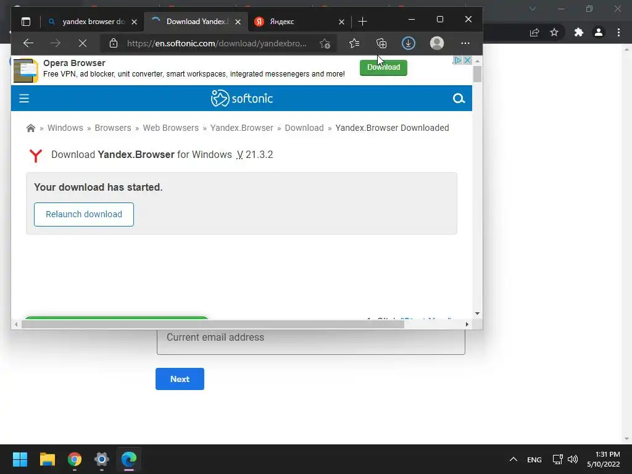Click ENG language indicator
Image resolution: width=632 pixels, height=474 pixels.
tap(534, 459)
